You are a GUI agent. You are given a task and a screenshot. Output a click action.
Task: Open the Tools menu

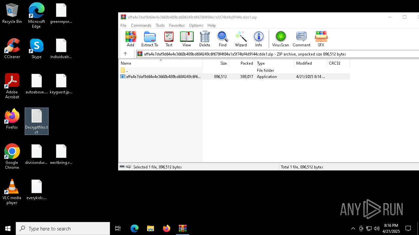pos(160,25)
